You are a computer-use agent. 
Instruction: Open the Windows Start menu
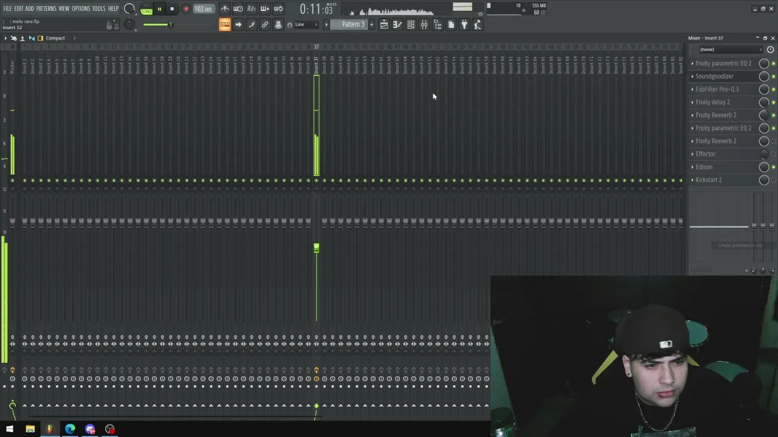[10, 429]
